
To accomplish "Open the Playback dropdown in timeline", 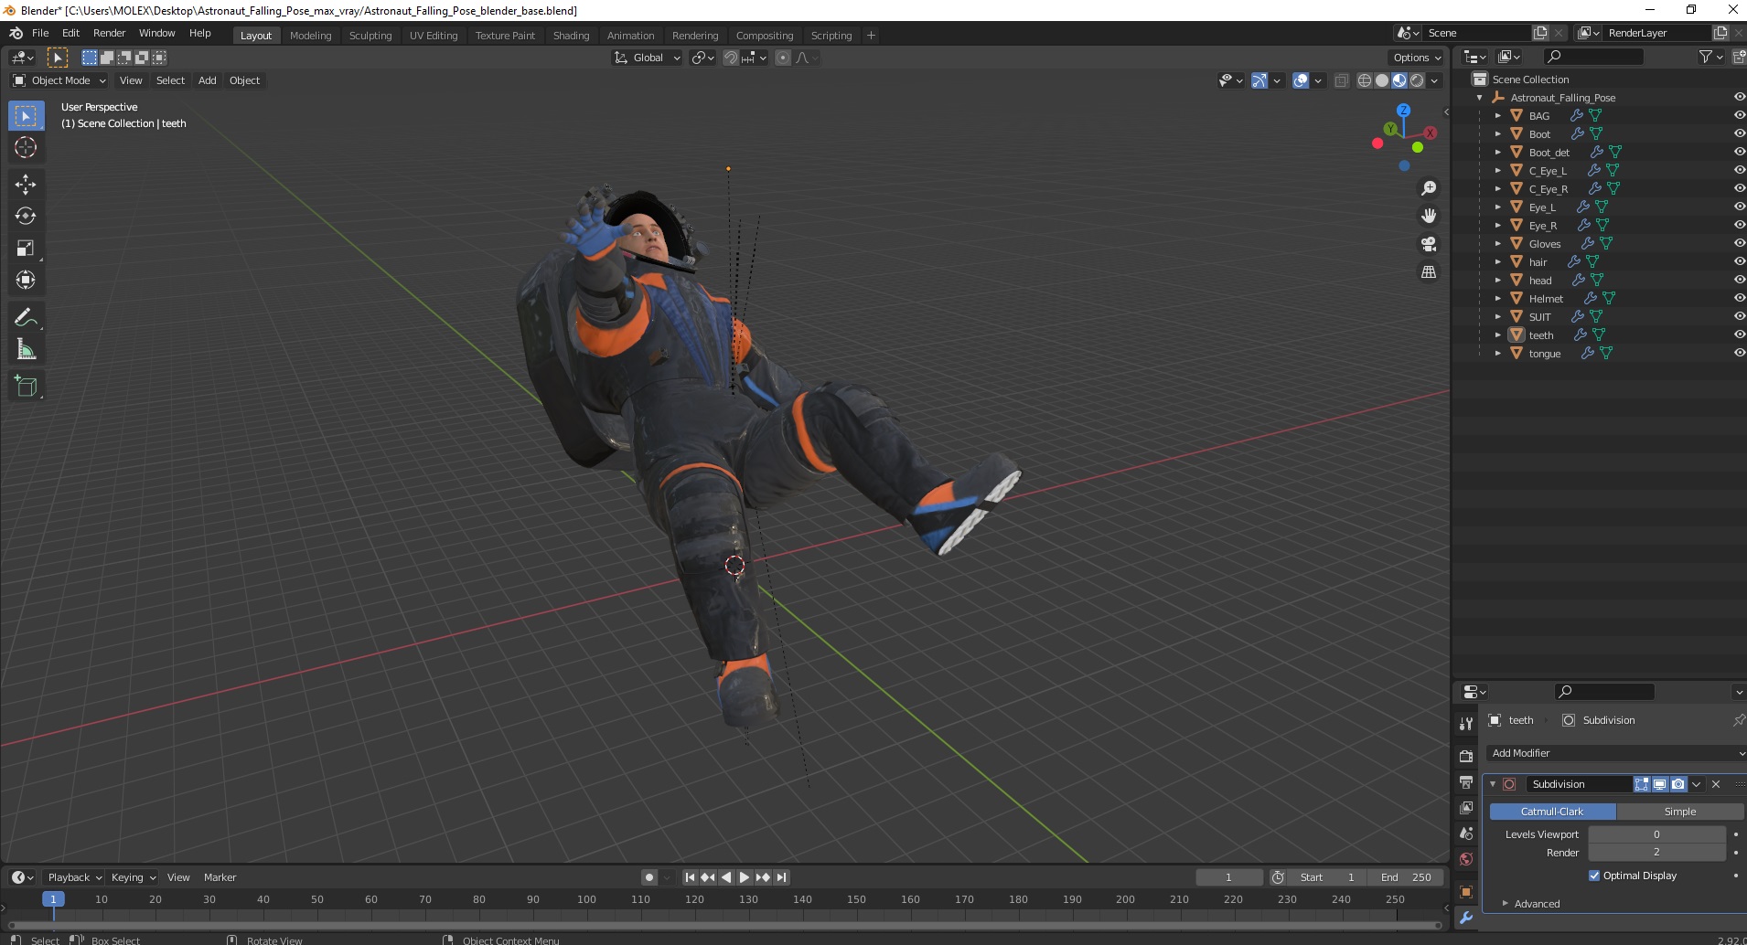I will coord(74,877).
